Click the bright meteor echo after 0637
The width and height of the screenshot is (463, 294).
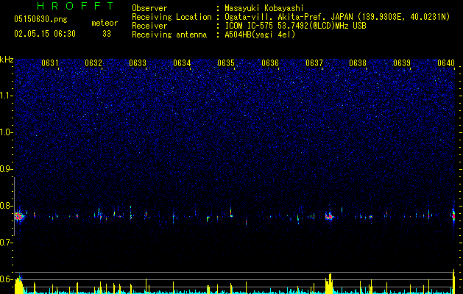[329, 216]
